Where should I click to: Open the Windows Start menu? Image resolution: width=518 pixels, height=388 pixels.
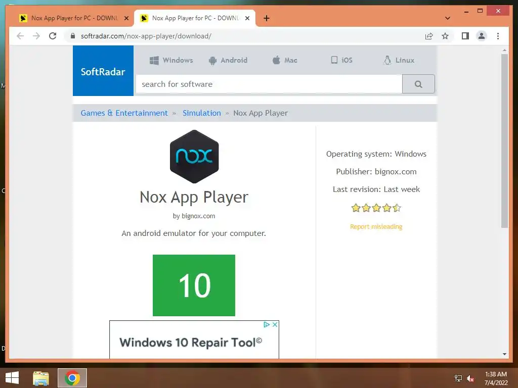pos(12,378)
